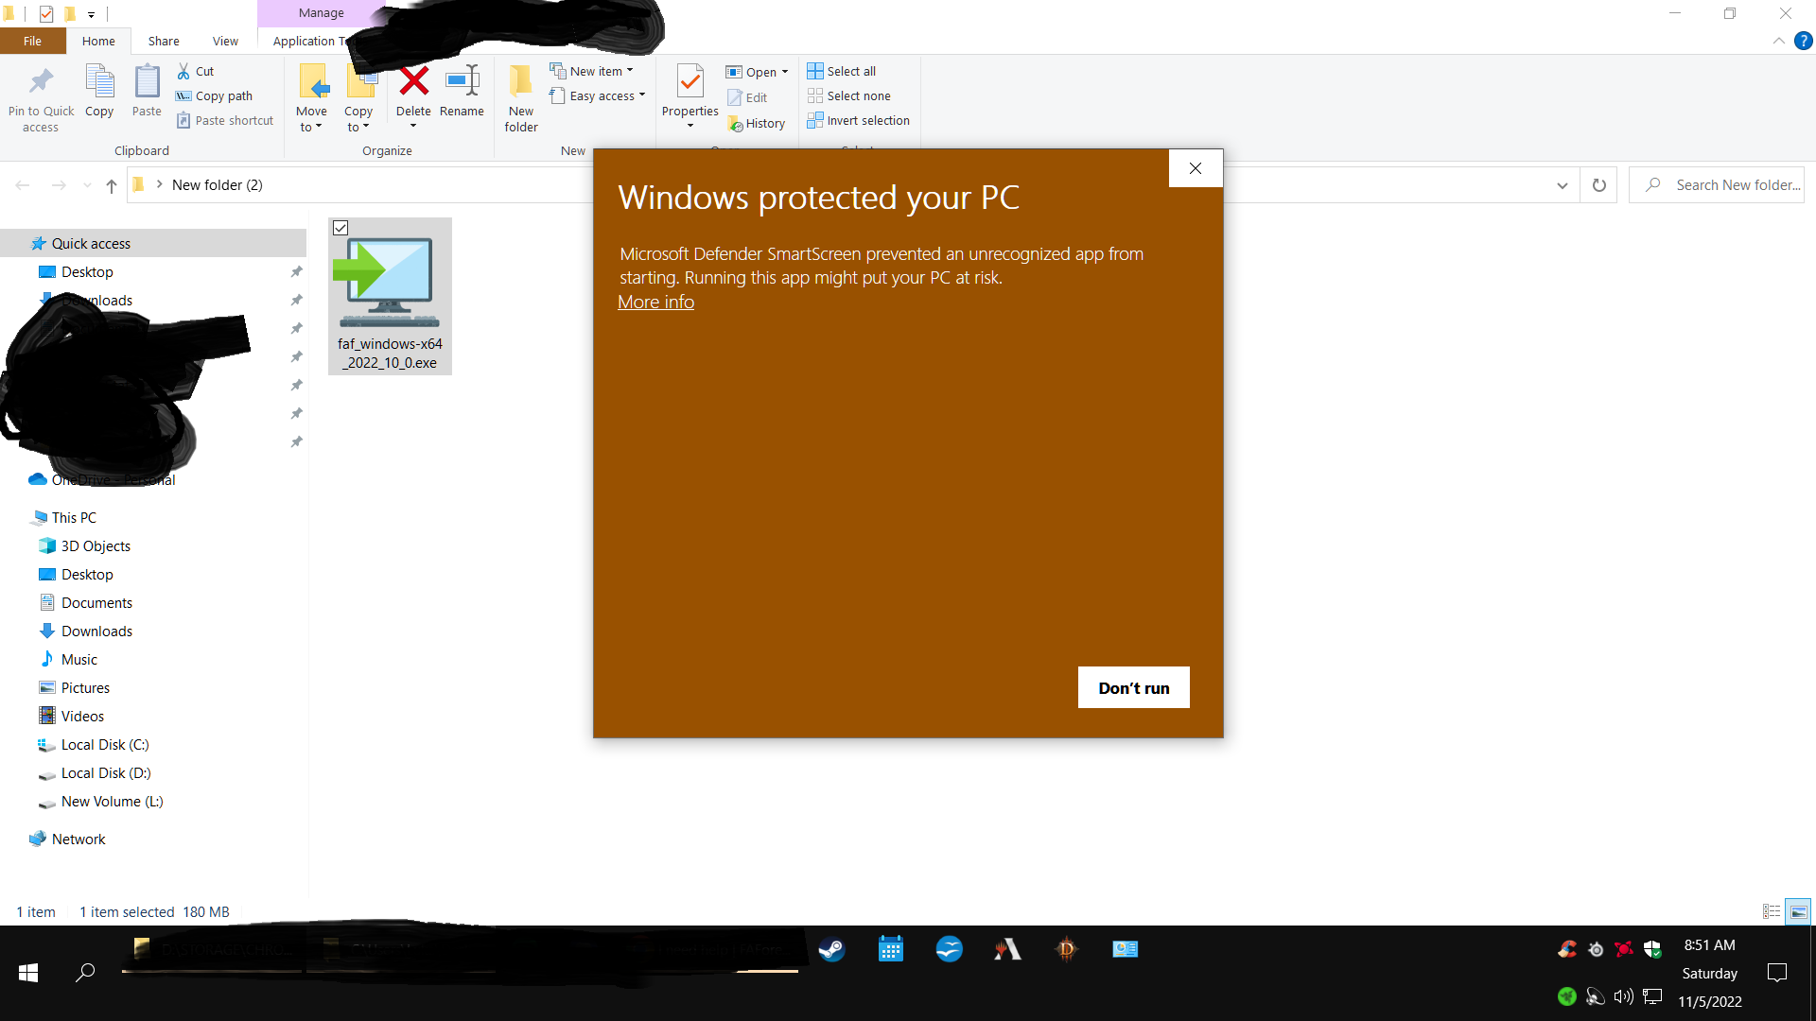Open Documents under This PC
The width and height of the screenshot is (1816, 1021).
(96, 602)
